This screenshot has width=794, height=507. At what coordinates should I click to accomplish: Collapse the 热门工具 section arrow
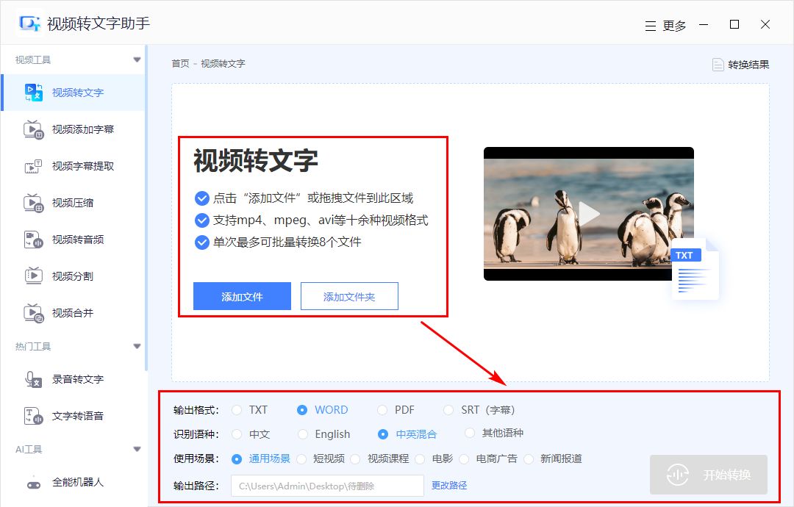[137, 347]
